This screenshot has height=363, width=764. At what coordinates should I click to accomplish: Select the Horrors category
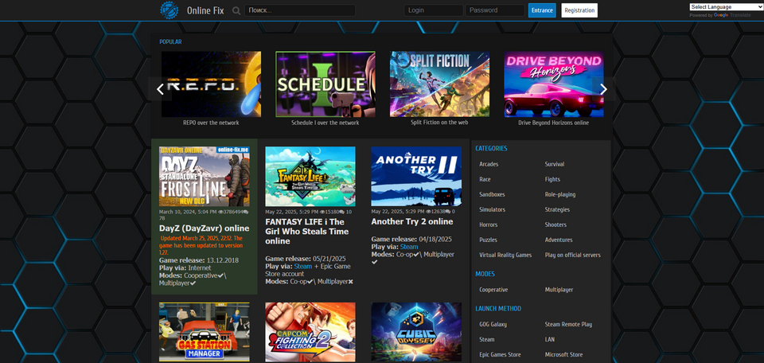coord(488,224)
